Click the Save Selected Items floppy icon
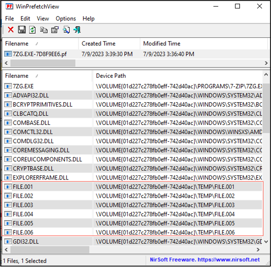Image resolution: width=271 pixels, height=267 pixels. coord(22,30)
